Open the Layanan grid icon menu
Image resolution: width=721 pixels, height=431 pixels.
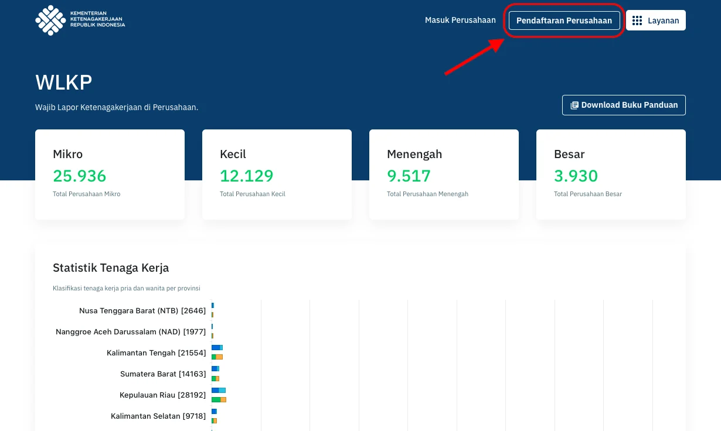637,20
